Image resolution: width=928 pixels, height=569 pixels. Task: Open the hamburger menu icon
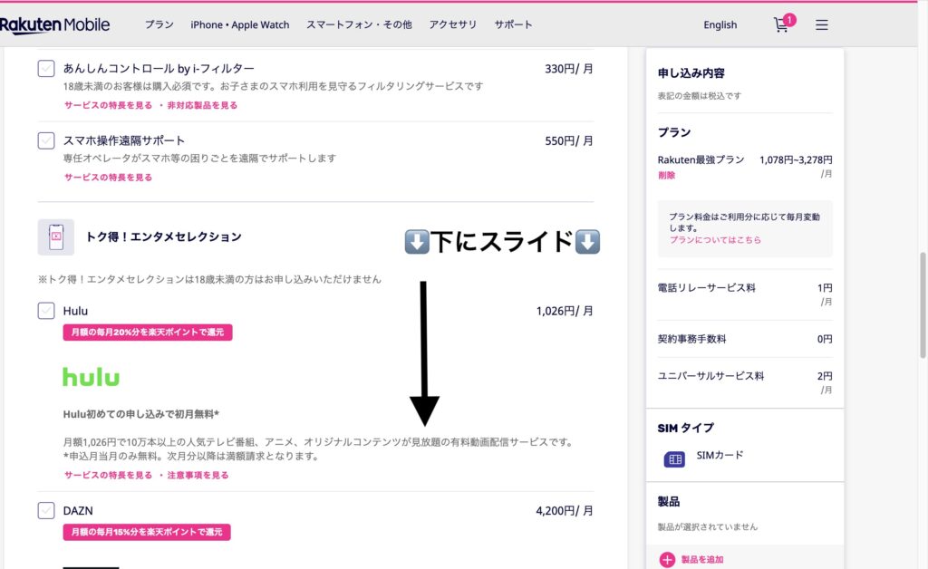tap(821, 24)
